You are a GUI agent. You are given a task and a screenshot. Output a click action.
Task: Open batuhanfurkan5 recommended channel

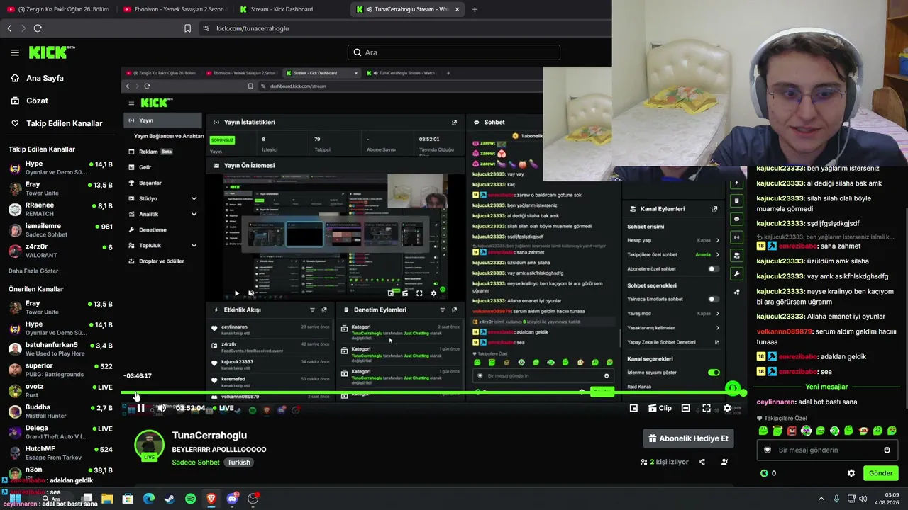pos(60,349)
